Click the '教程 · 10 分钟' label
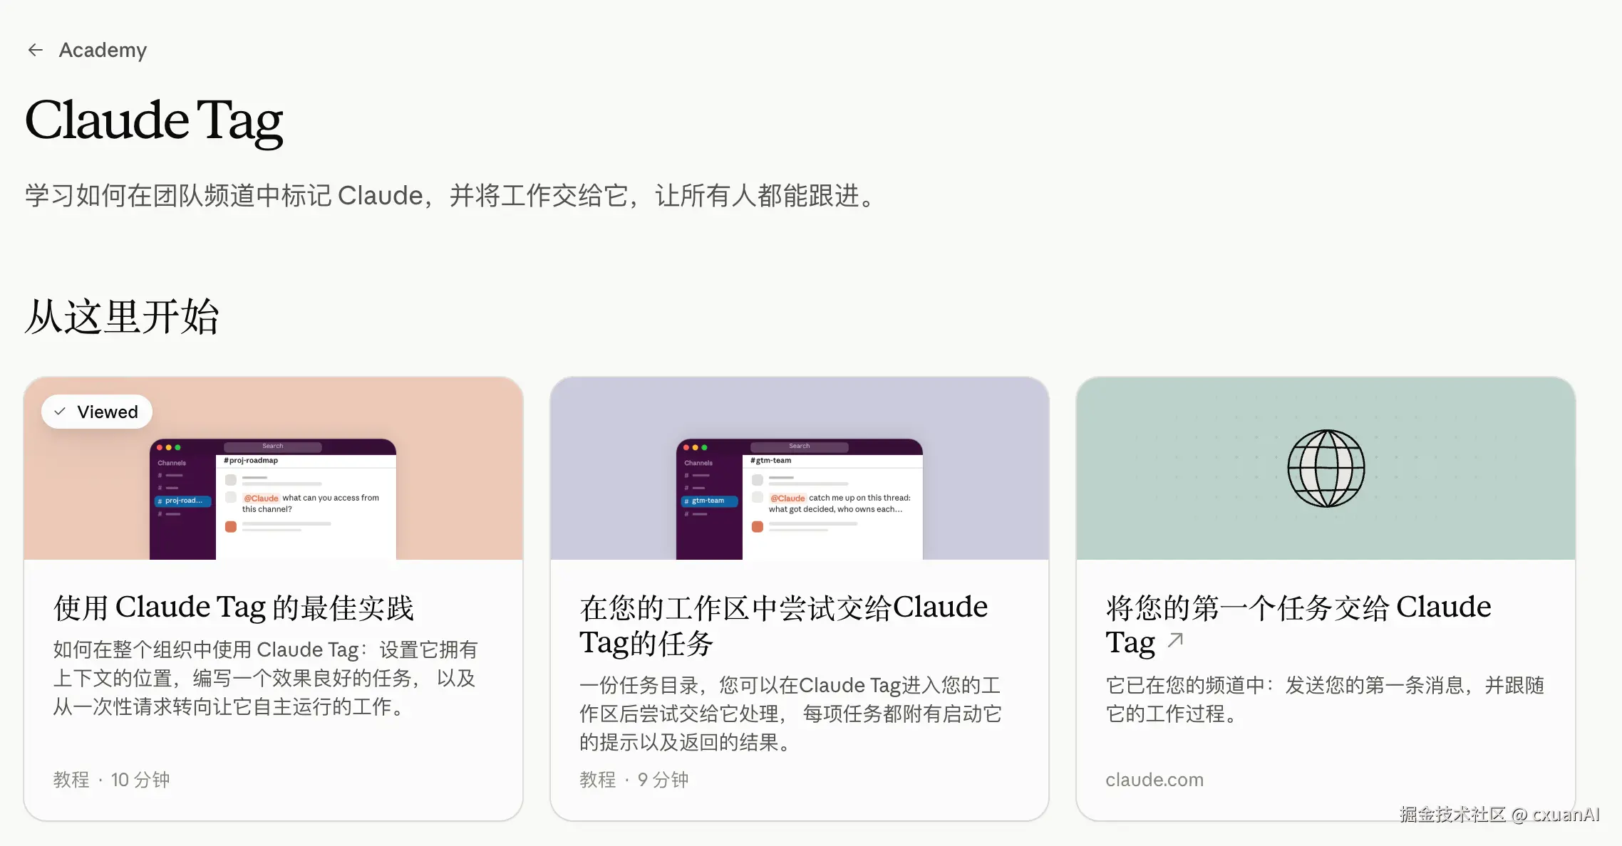 [x=111, y=780]
